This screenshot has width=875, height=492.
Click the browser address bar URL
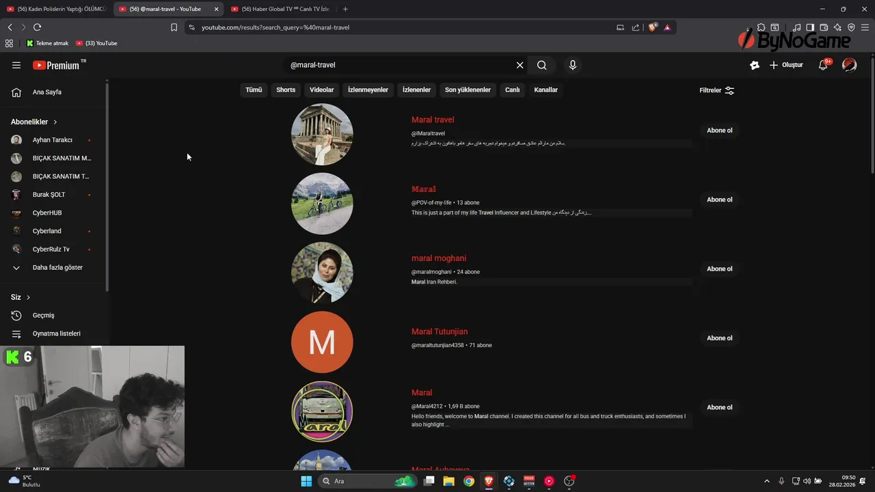click(275, 27)
